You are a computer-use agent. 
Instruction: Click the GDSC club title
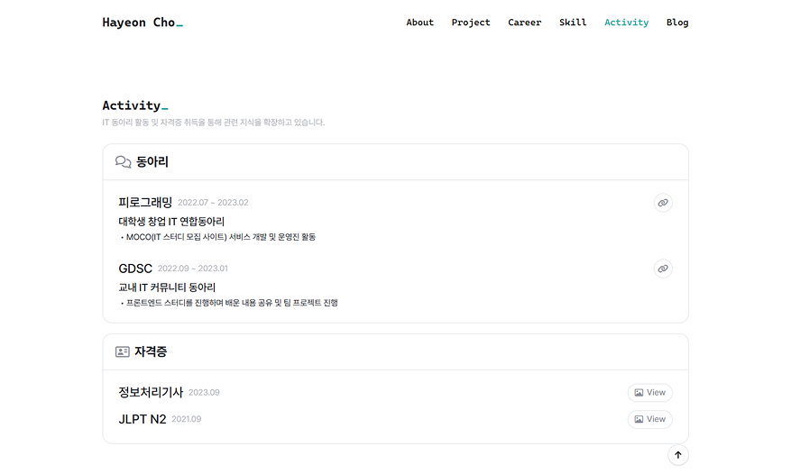(x=135, y=269)
